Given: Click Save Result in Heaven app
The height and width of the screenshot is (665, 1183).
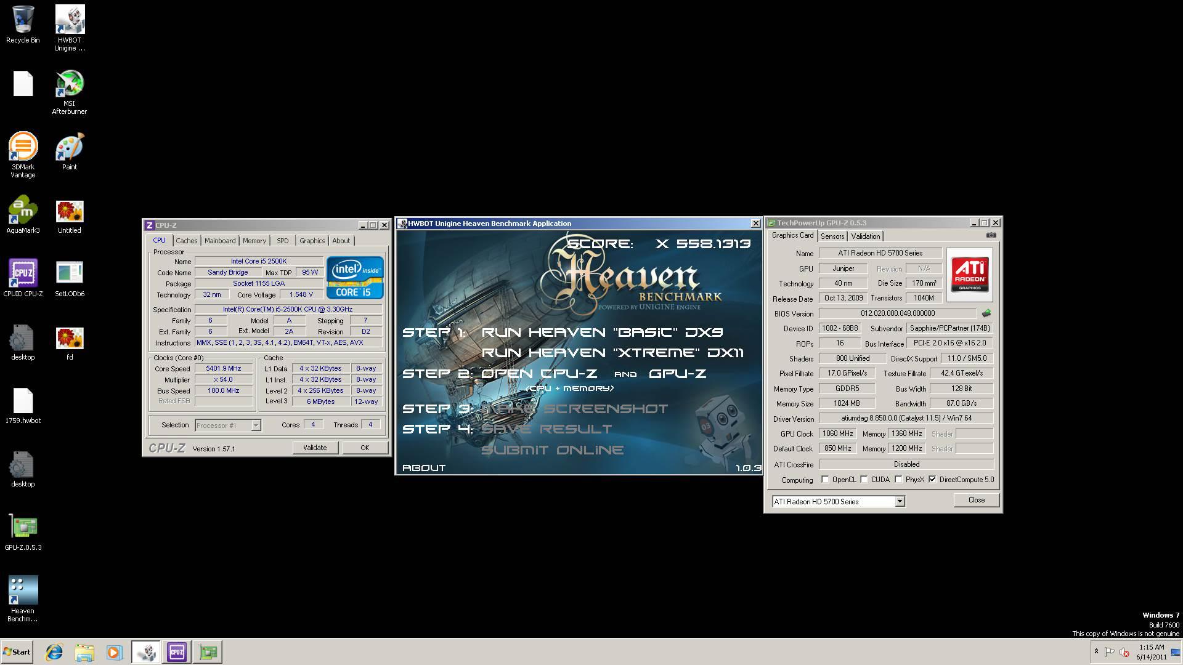Looking at the screenshot, I should [x=547, y=429].
